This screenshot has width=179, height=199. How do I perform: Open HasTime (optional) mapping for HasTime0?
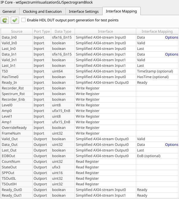(x=157, y=77)
